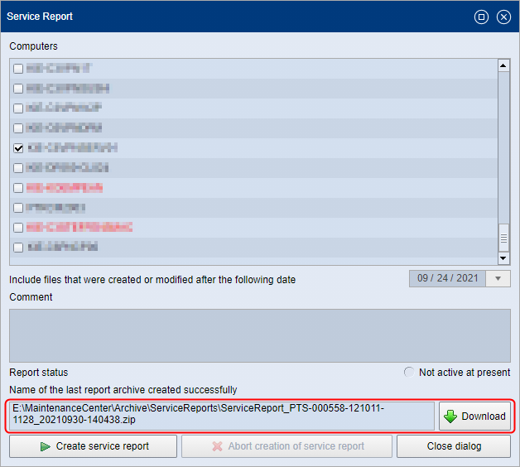Uncheck the only ticked computer checkbox
Screen dimensions: 520x467
(x=18, y=148)
